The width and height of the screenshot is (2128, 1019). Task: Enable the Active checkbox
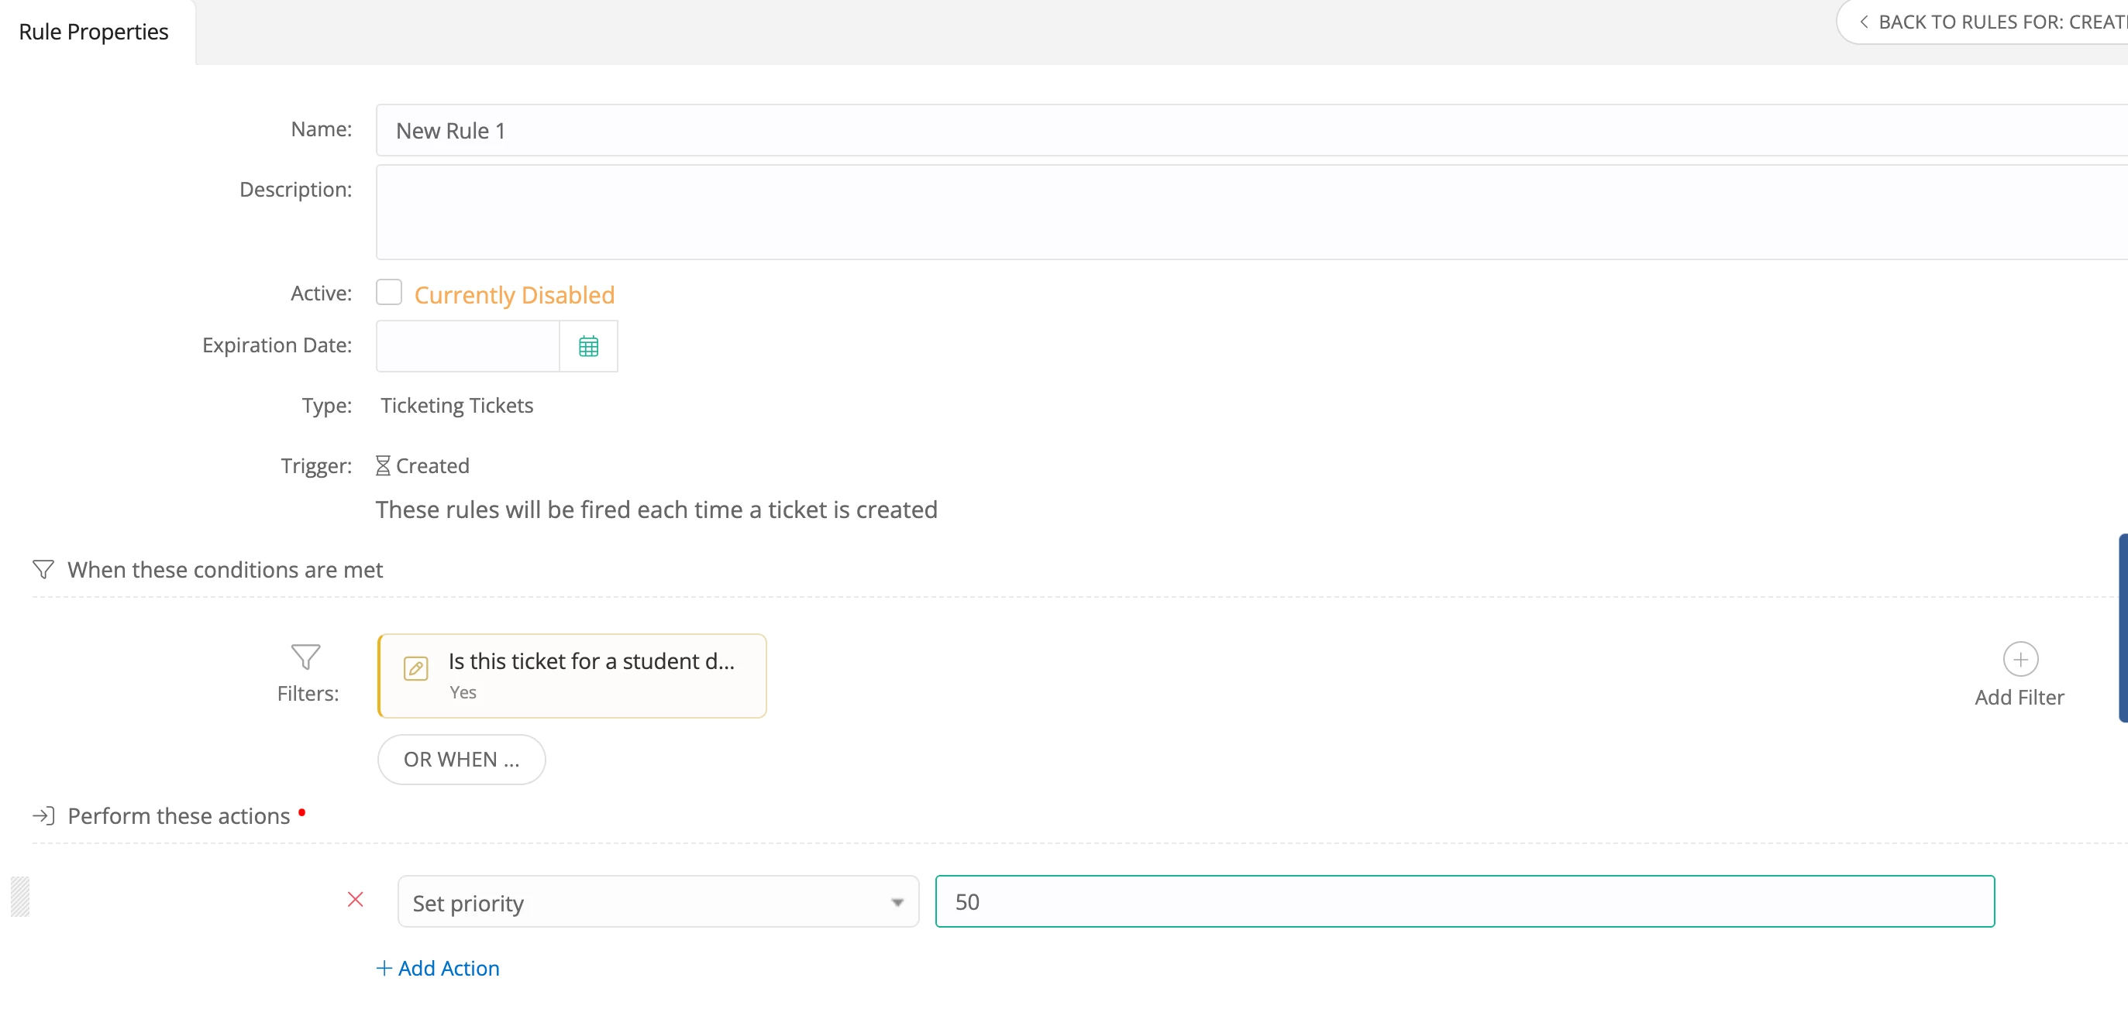389,292
